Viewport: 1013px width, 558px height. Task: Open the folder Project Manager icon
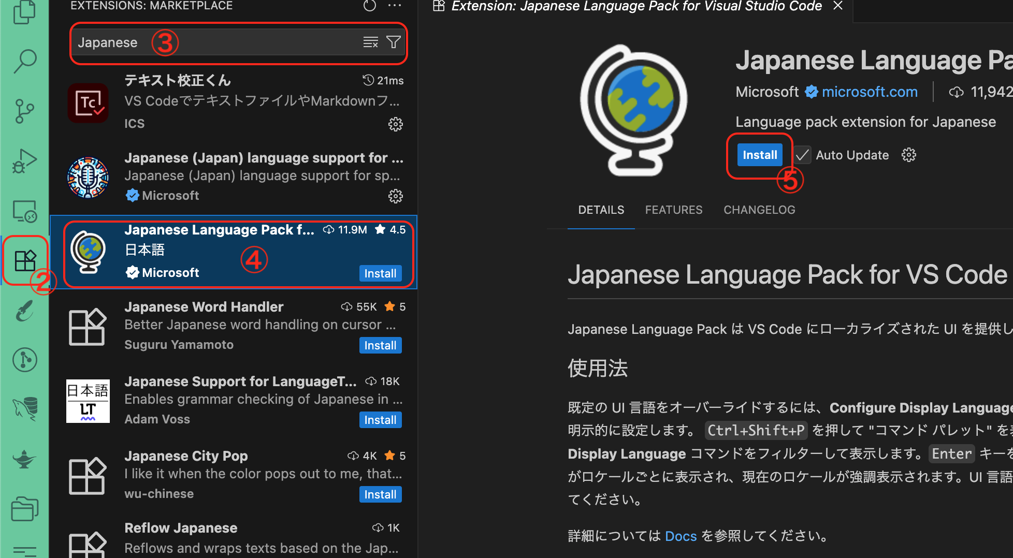tap(25, 509)
